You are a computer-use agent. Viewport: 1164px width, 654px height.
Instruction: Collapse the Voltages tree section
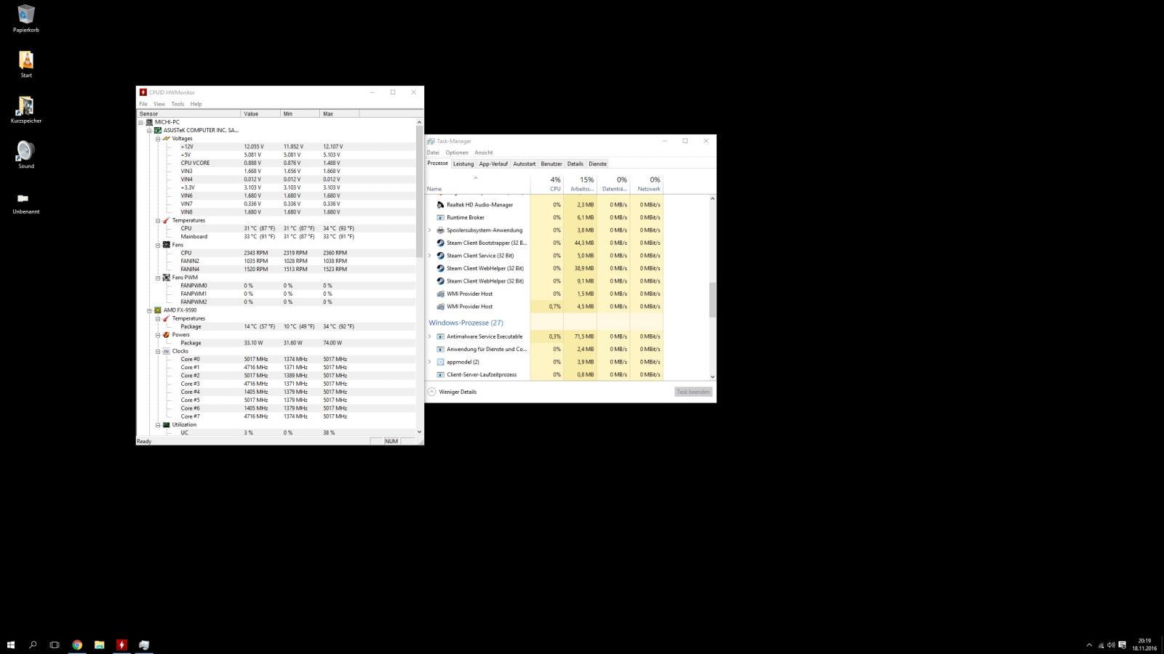tap(158, 138)
